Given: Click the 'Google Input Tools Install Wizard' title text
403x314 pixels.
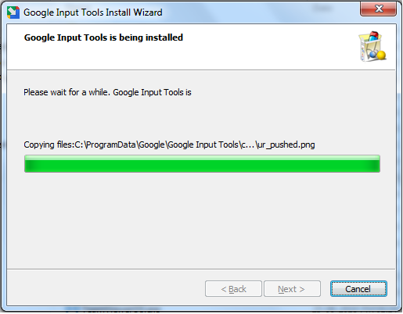Looking at the screenshot, I should click(93, 12).
